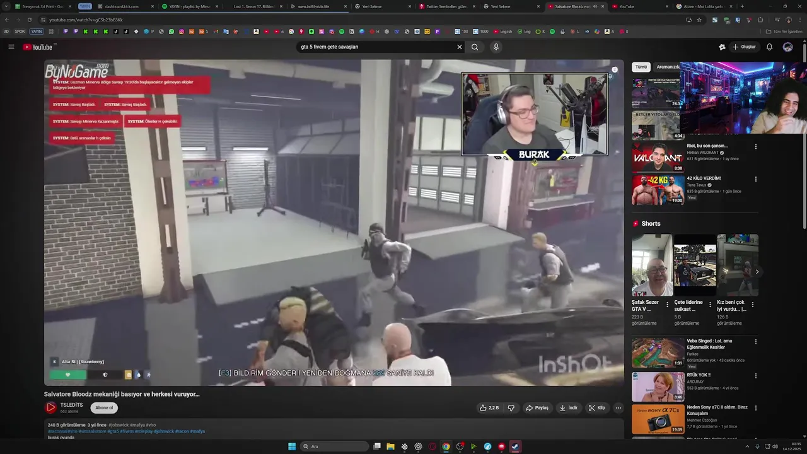Open the Shorts section heading
807x454 pixels.
(x=651, y=224)
